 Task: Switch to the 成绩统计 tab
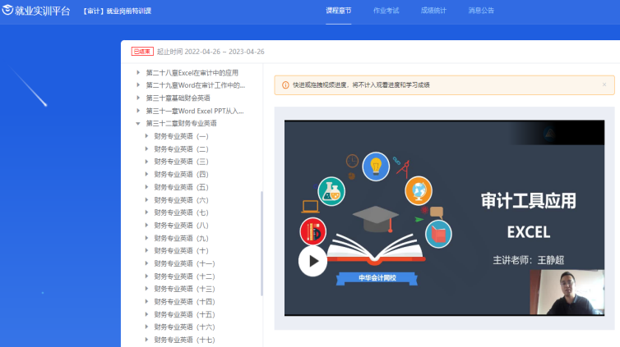pyautogui.click(x=433, y=11)
